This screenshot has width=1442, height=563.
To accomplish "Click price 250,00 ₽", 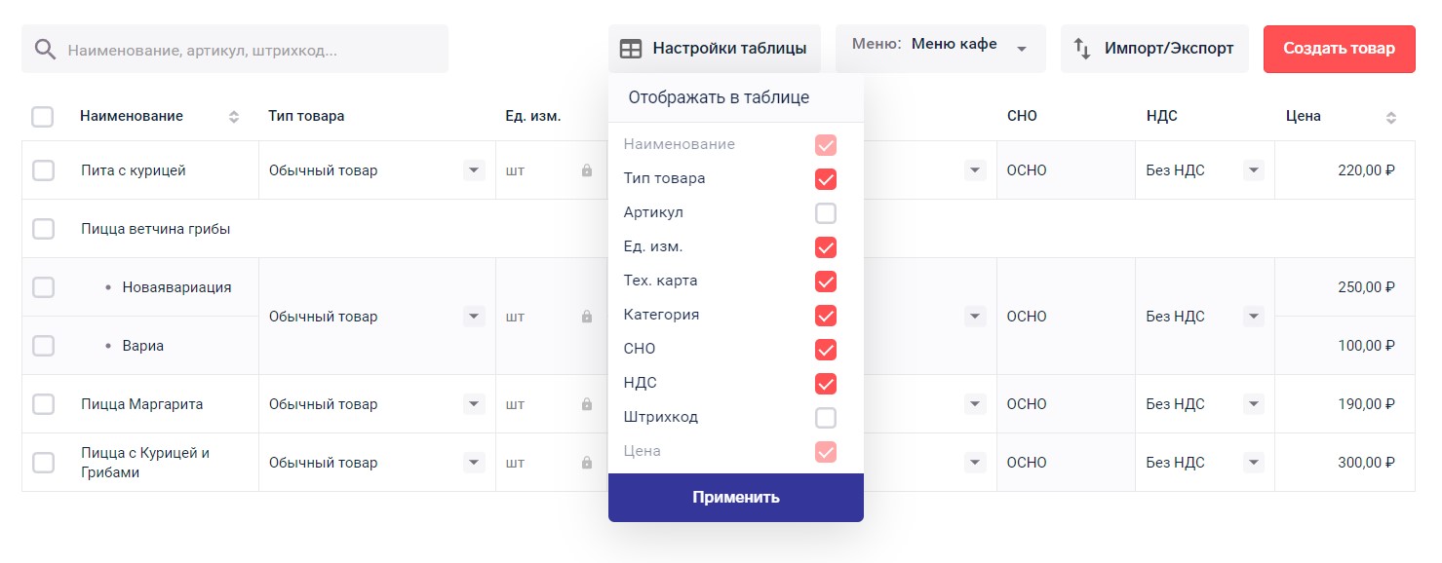I will [x=1367, y=287].
